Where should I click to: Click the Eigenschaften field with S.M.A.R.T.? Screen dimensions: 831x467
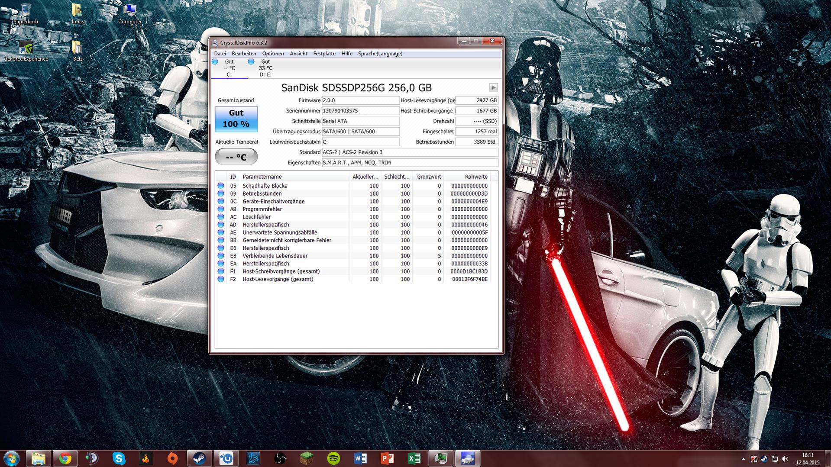(x=410, y=163)
